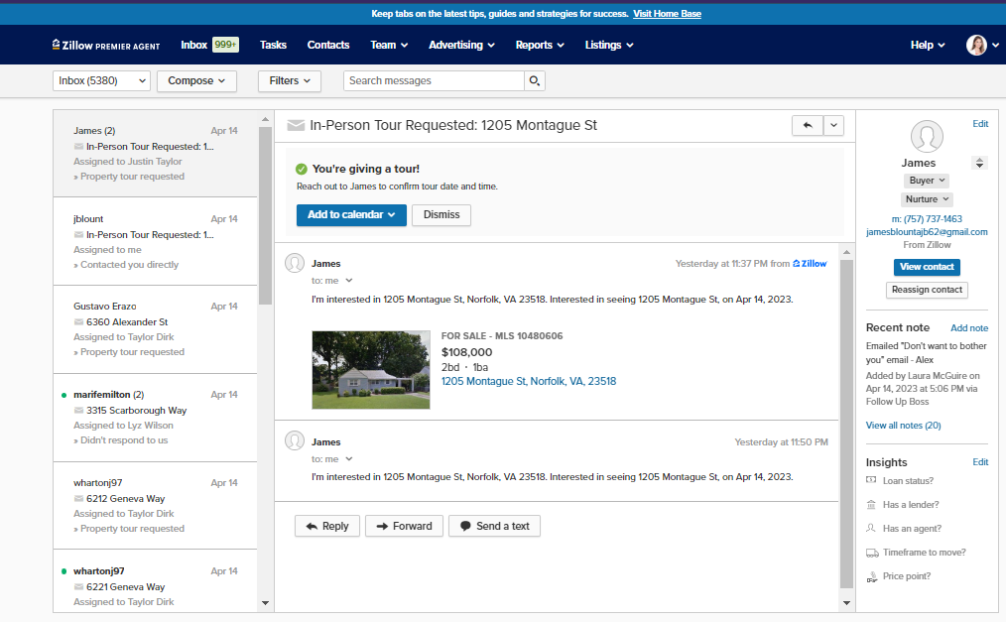Click the contact silhouette avatar in sidebar
This screenshot has width=1006, height=622.
[x=927, y=137]
